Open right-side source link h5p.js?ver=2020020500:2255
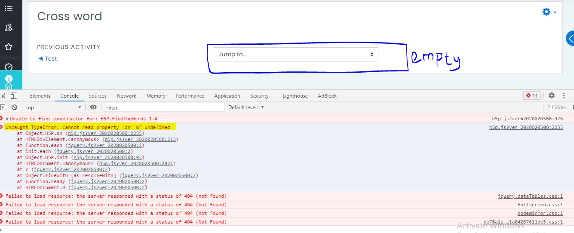This screenshot has width=574, height=233. (526, 127)
